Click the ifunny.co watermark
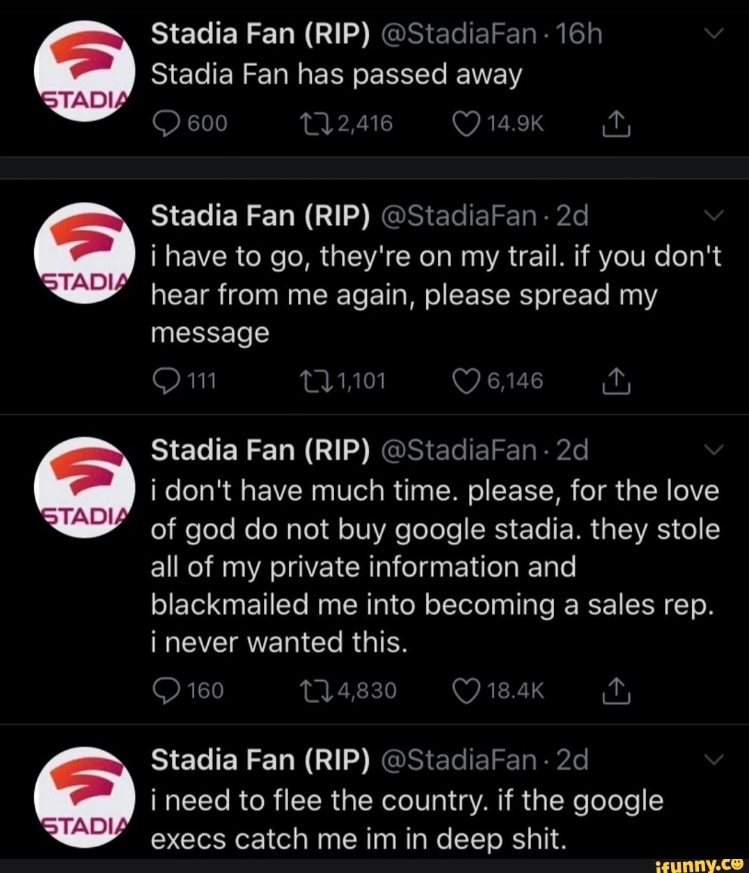The height and width of the screenshot is (873, 749). tap(698, 865)
